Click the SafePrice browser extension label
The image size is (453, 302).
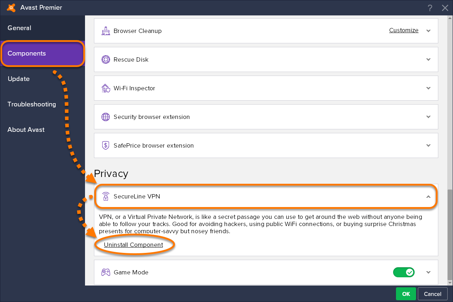[154, 145]
